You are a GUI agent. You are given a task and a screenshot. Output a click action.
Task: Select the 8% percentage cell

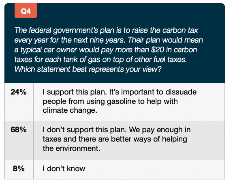click(x=19, y=170)
